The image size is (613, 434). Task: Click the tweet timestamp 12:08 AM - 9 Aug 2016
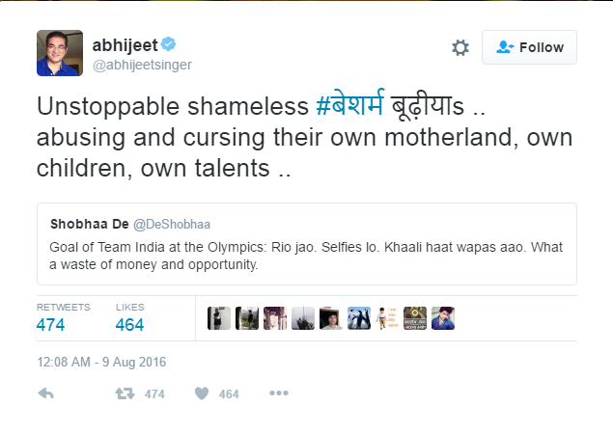101,362
